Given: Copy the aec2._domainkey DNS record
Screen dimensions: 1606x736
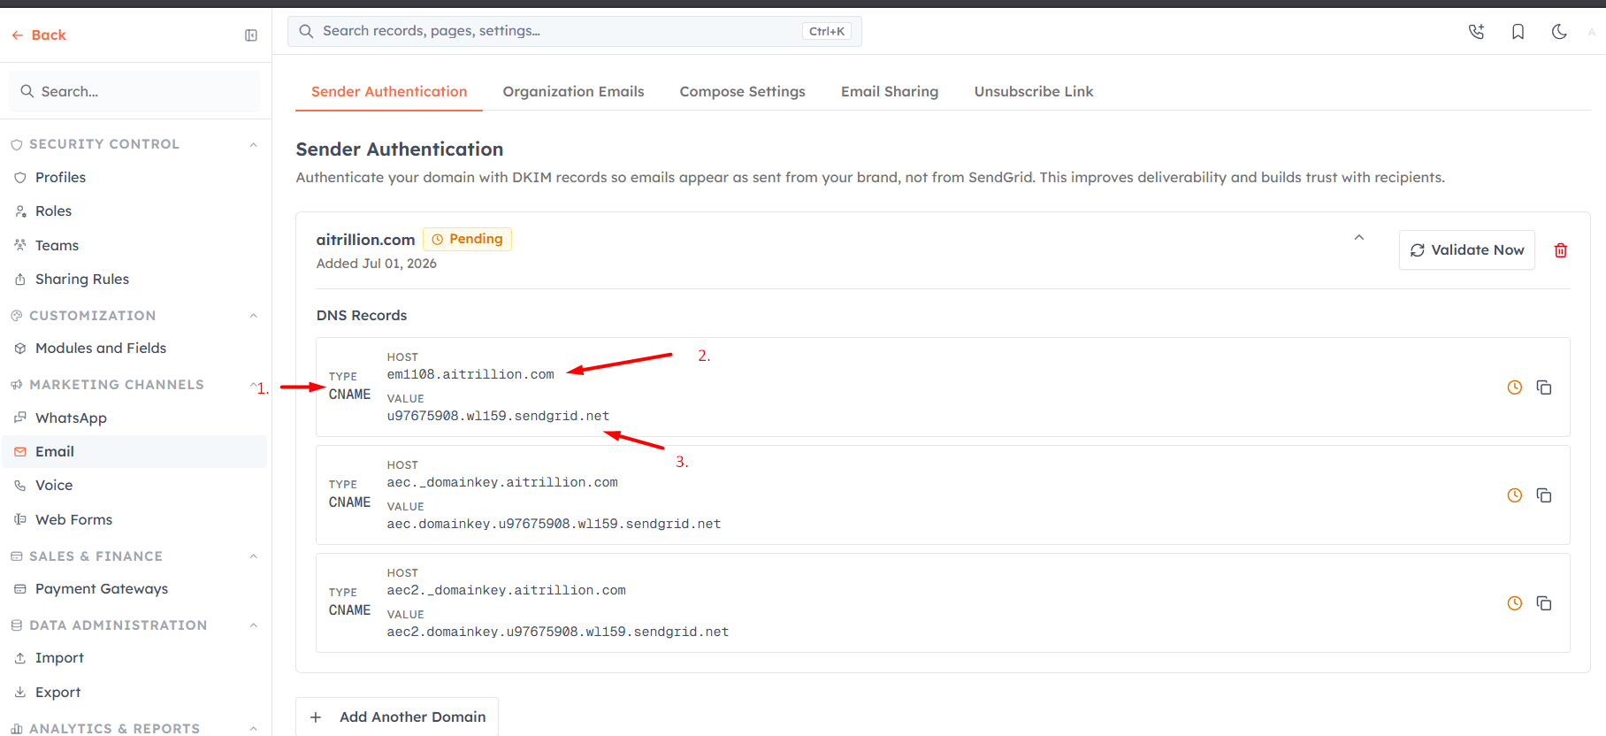Looking at the screenshot, I should (1544, 603).
